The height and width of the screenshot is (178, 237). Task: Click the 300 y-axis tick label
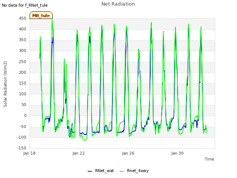tap(23, 51)
